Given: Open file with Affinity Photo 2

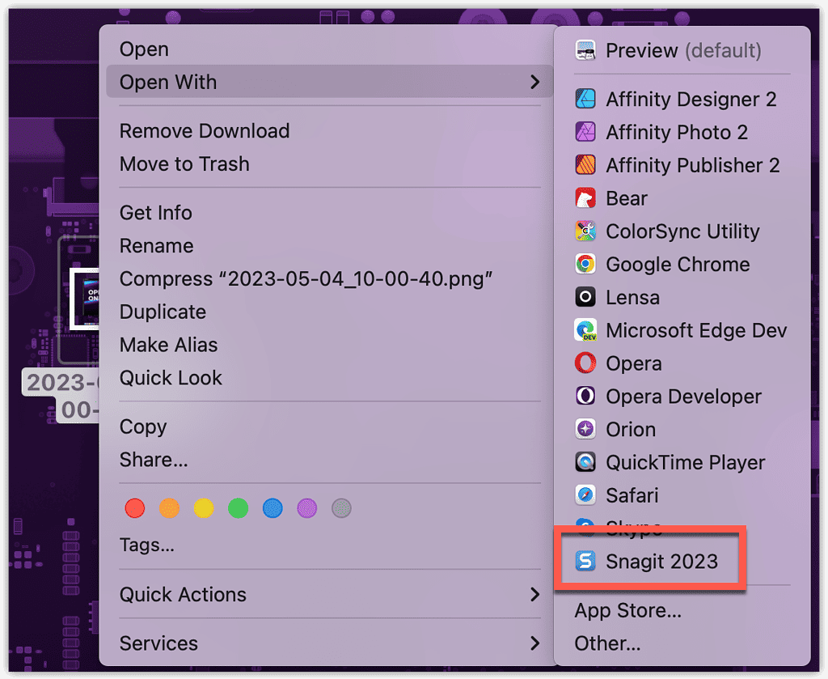Looking at the screenshot, I should click(x=682, y=132).
